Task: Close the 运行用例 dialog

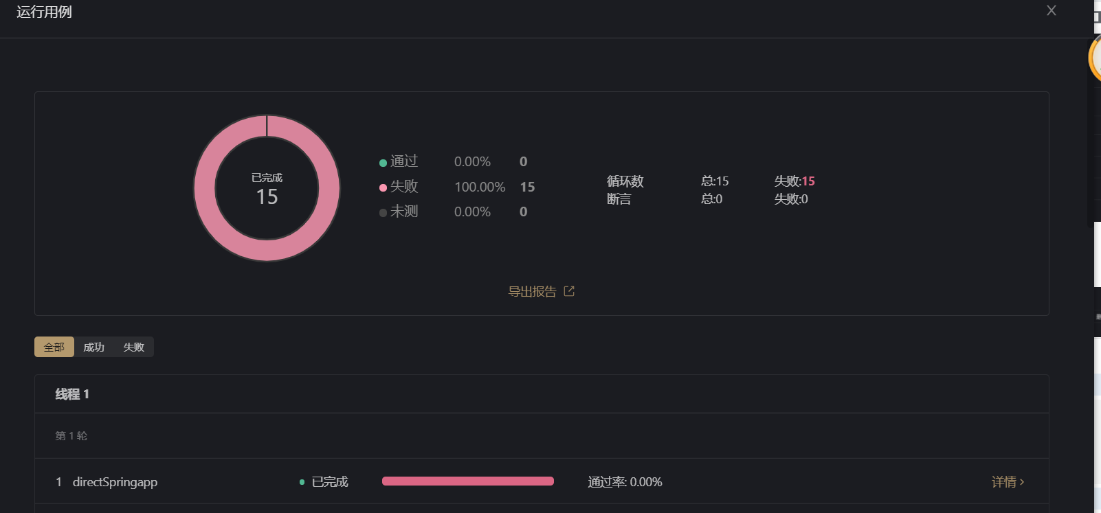Action: coord(1051,11)
